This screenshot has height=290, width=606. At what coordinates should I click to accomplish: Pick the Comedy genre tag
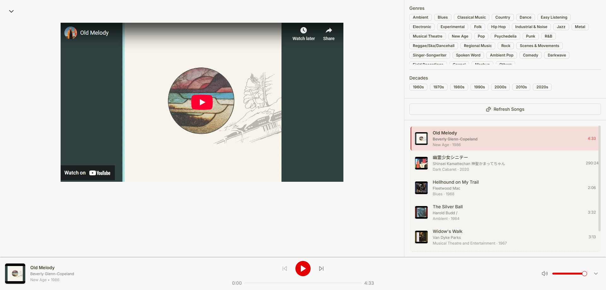pos(530,55)
